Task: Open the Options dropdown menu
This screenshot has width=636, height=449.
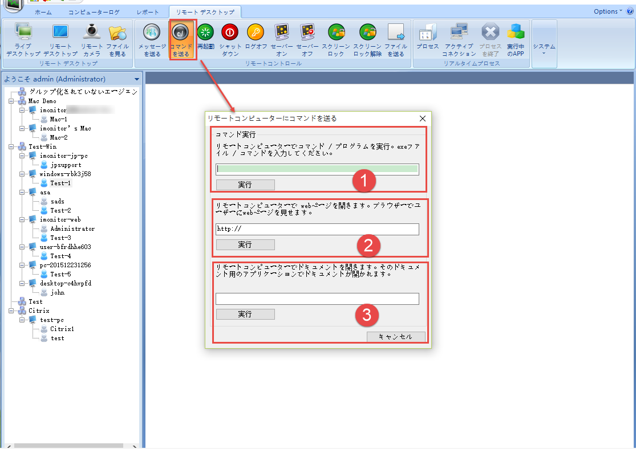Action: point(609,11)
